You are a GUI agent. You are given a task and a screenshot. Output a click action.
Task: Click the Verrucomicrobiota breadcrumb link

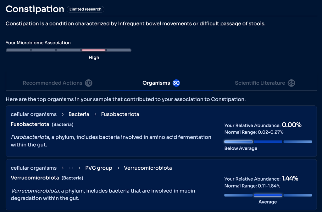click(x=148, y=168)
